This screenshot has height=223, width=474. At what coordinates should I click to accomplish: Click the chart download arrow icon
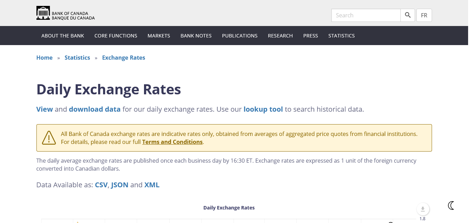[x=423, y=209]
